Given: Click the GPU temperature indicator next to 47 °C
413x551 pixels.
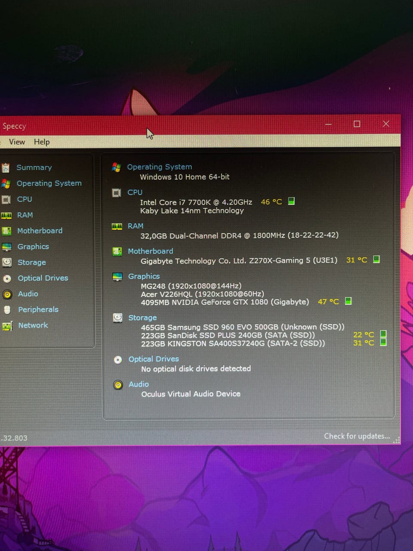Looking at the screenshot, I should click(348, 301).
